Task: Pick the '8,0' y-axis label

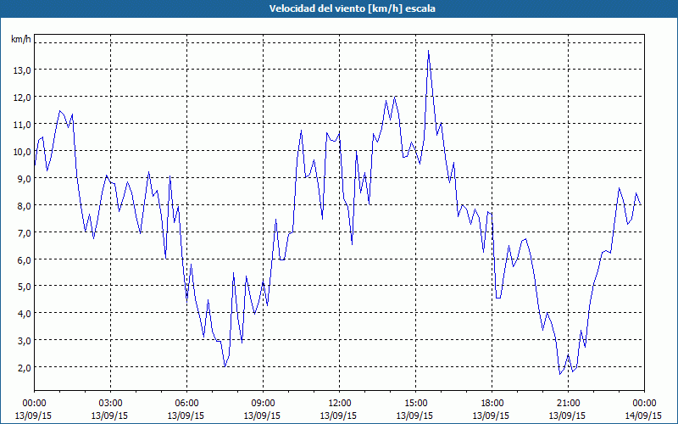Action: click(x=24, y=205)
